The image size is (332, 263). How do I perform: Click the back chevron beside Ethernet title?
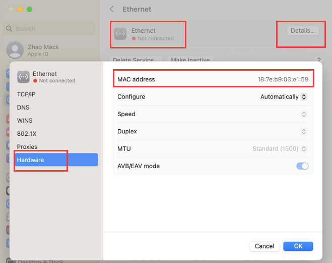(112, 9)
